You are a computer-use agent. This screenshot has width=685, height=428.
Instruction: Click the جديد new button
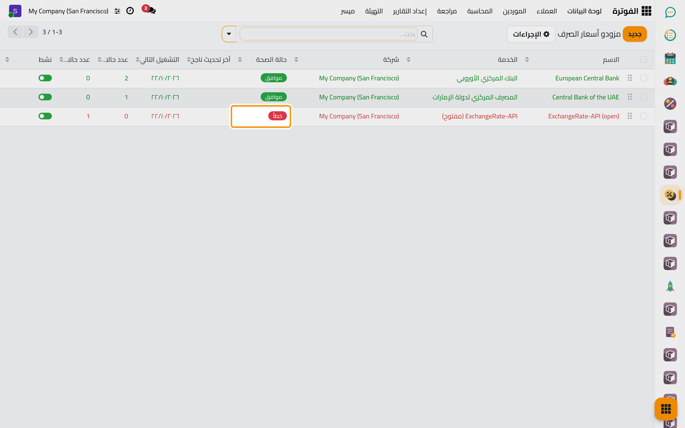click(635, 34)
